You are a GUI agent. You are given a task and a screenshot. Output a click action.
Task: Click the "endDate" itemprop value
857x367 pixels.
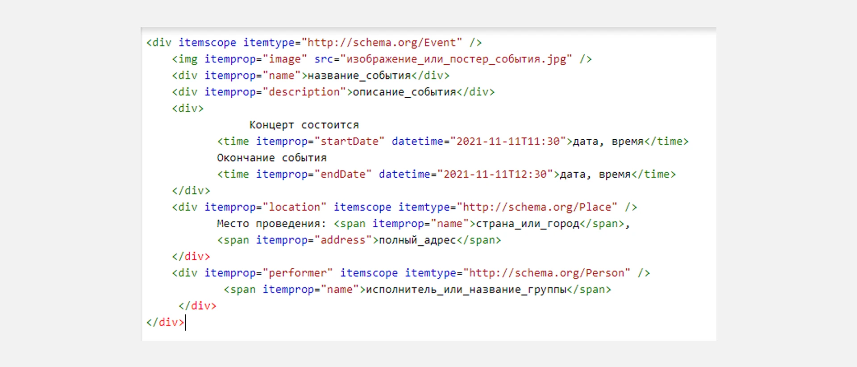click(343, 175)
